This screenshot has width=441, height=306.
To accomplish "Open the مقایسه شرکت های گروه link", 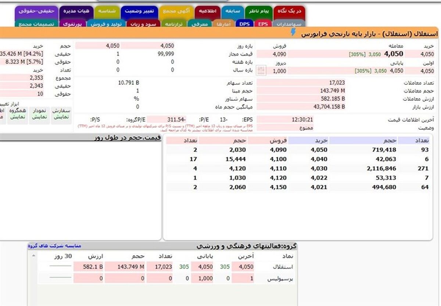I will click(x=55, y=246).
